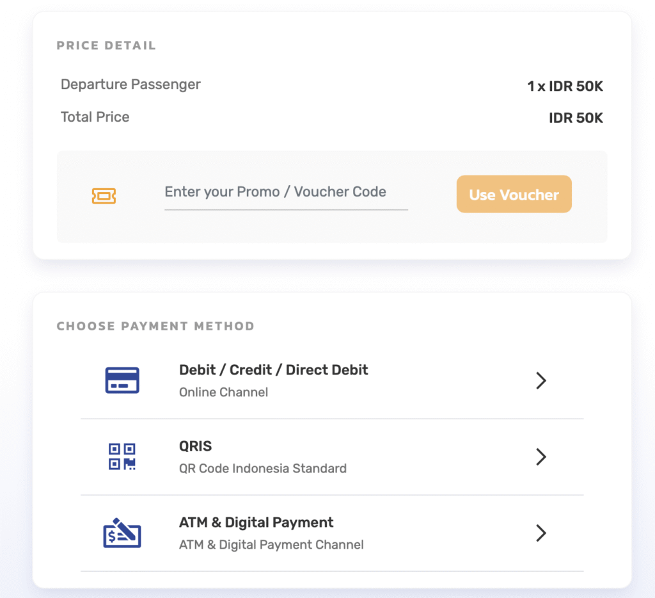
Task: Expand the ATM & Digital Payment chevron
Action: [541, 533]
